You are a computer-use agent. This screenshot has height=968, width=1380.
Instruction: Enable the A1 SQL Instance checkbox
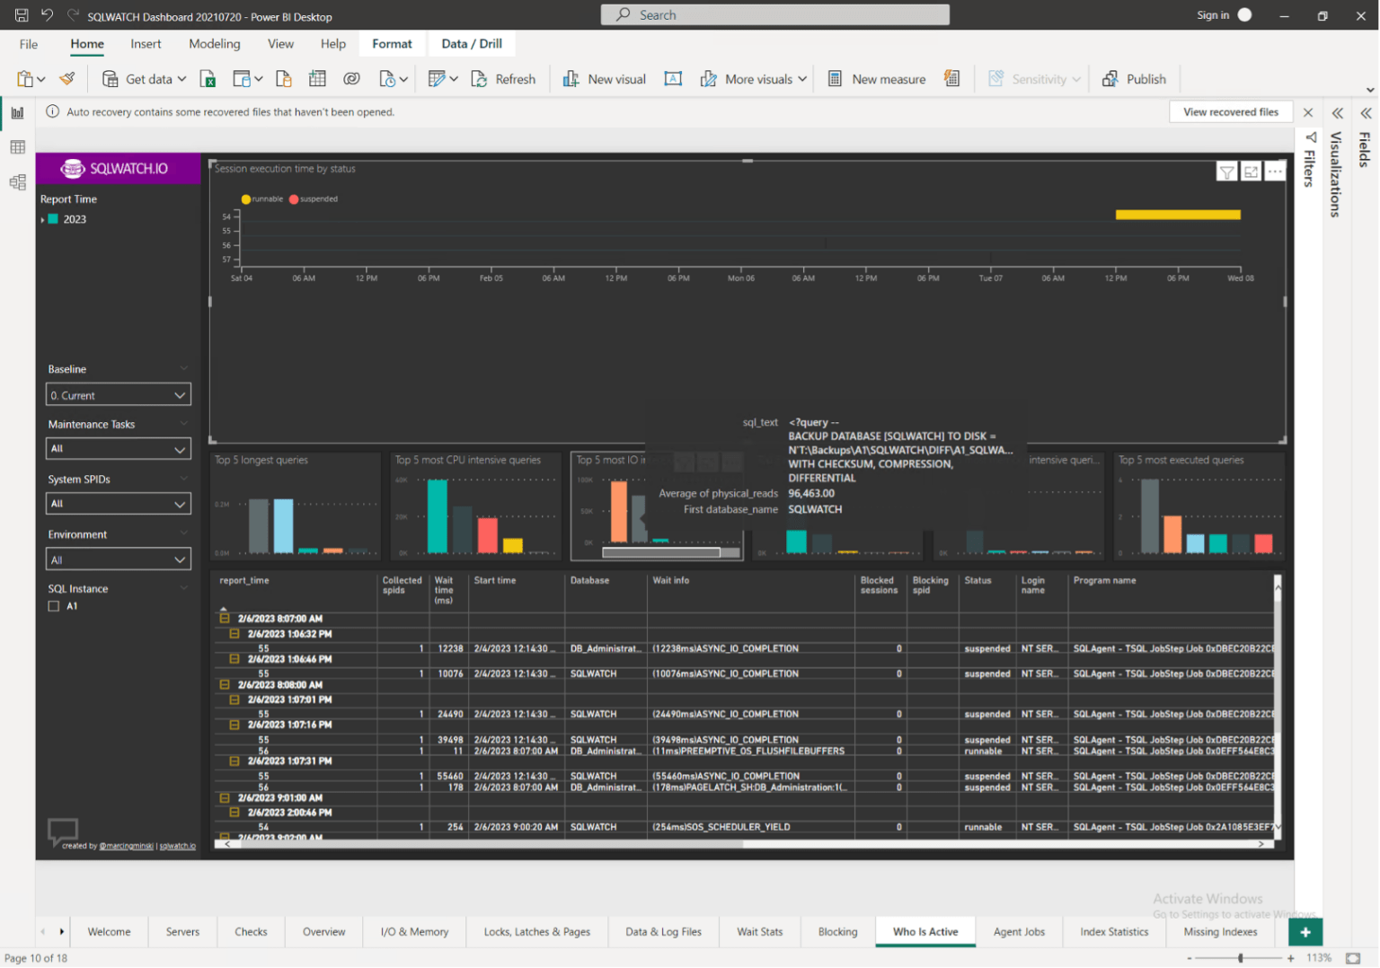pyautogui.click(x=53, y=606)
